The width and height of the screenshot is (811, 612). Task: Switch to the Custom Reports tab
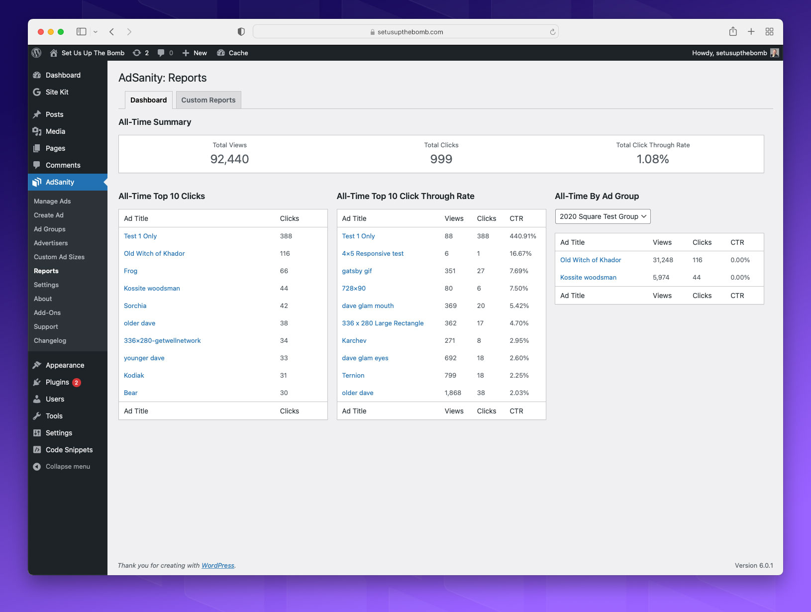208,100
